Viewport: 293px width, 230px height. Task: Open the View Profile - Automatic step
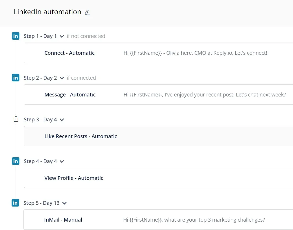click(x=74, y=178)
